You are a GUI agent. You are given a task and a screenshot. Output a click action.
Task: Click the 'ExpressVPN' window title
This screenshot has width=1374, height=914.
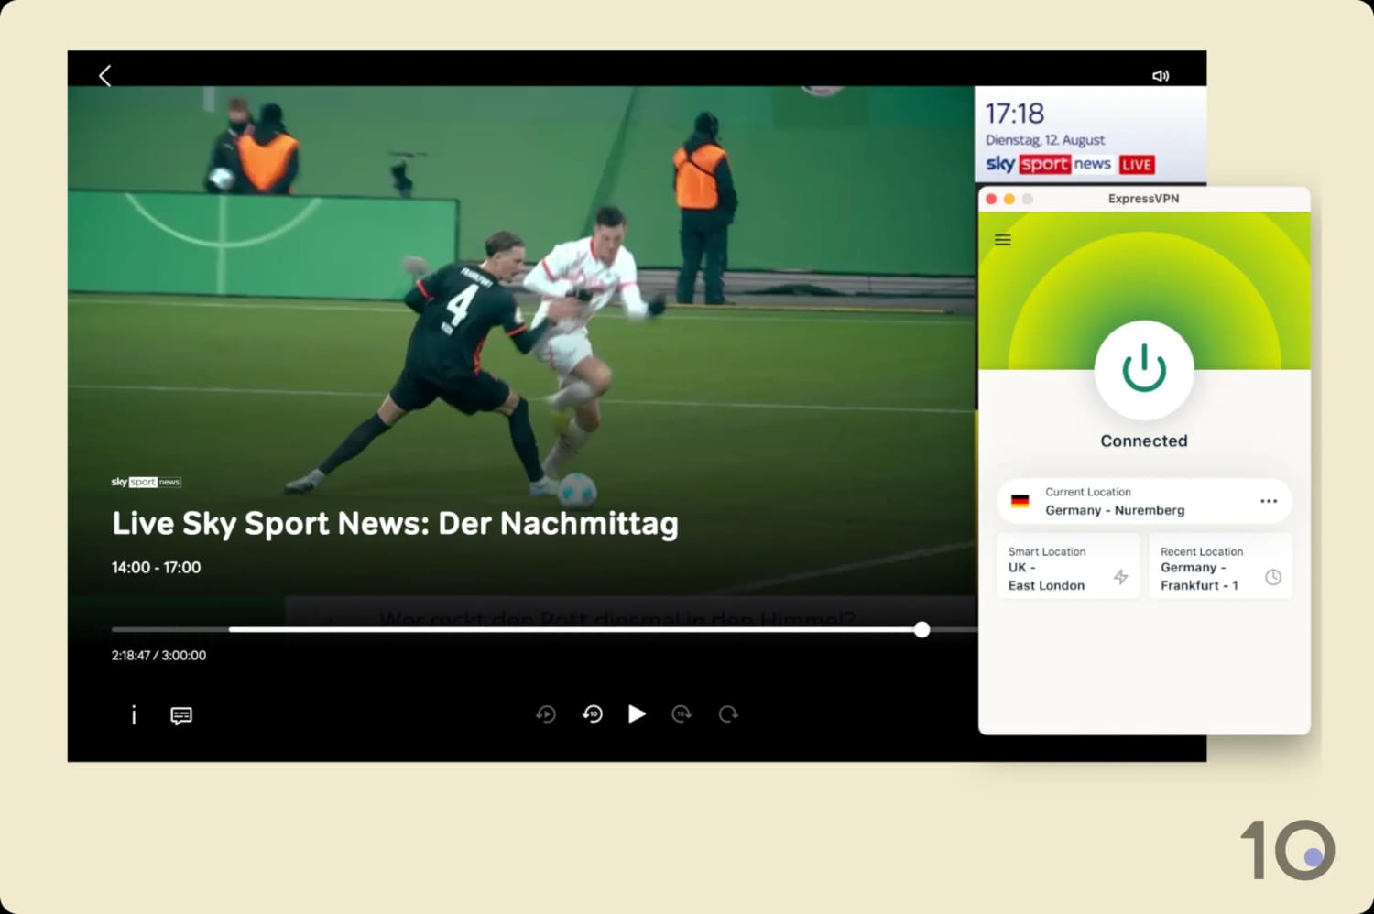point(1143,199)
